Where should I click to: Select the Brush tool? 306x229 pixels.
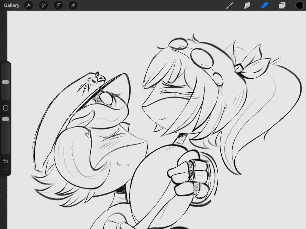coord(230,5)
